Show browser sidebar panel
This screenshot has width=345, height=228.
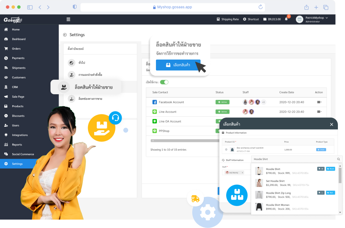coord(30,7)
